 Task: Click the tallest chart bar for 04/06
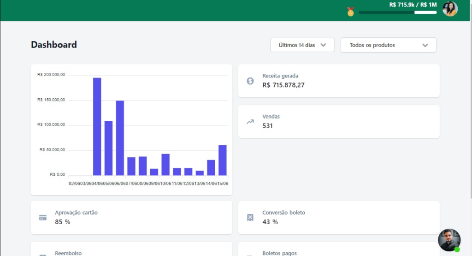[97, 126]
